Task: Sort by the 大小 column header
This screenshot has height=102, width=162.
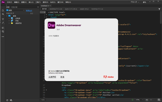Action: [32, 14]
